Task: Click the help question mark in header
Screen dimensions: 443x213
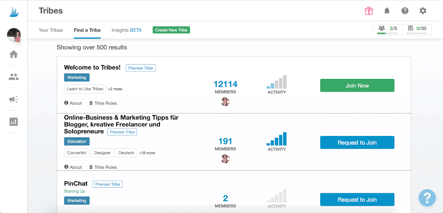Action: pos(405,11)
